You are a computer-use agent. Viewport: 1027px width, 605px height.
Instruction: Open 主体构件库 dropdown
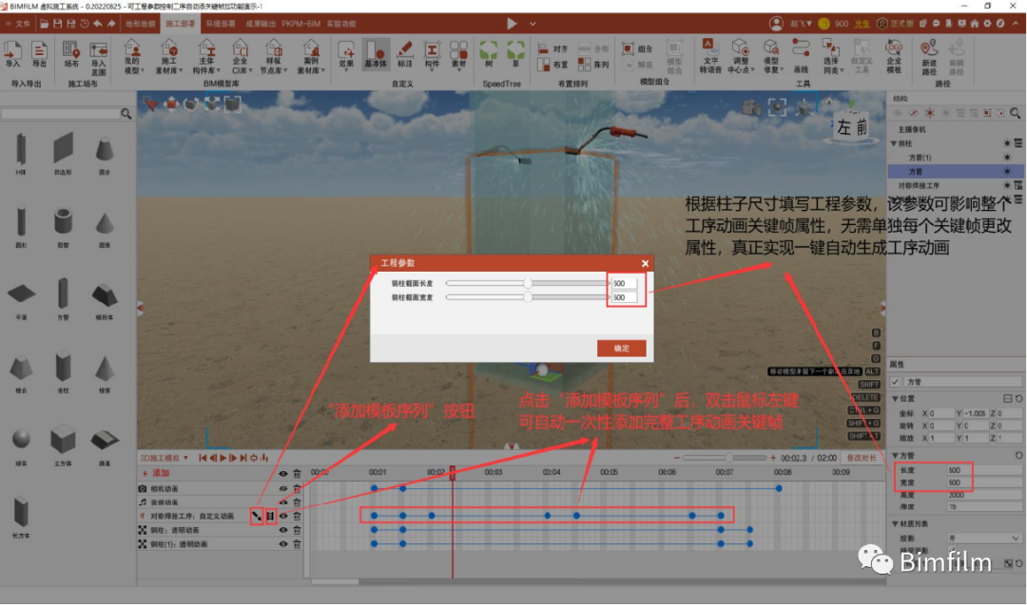coord(206,57)
